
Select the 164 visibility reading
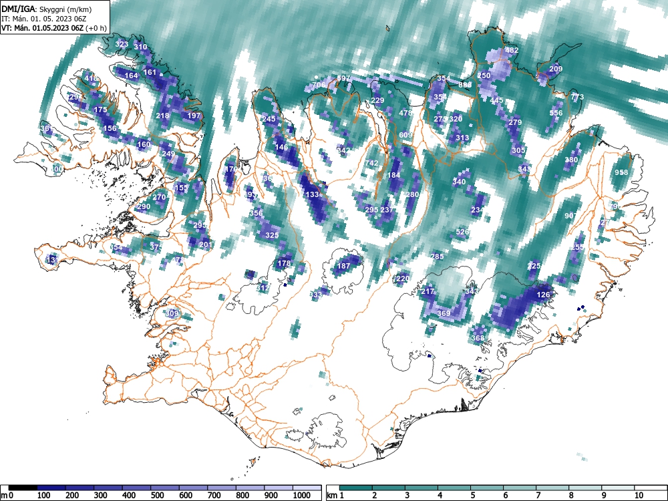pyautogui.click(x=131, y=75)
